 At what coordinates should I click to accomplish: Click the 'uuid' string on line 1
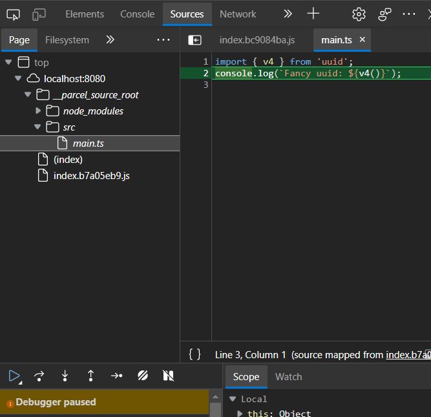(332, 61)
